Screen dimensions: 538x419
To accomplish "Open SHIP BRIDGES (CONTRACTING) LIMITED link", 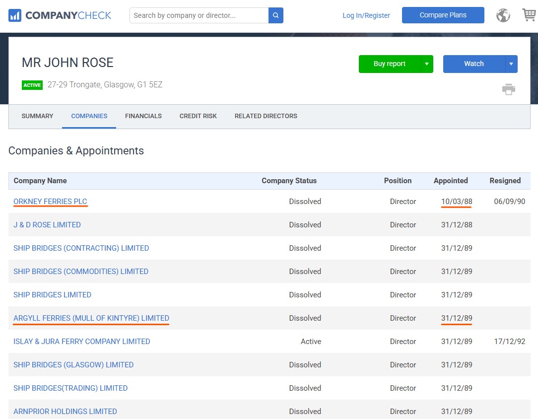I will click(x=81, y=248).
